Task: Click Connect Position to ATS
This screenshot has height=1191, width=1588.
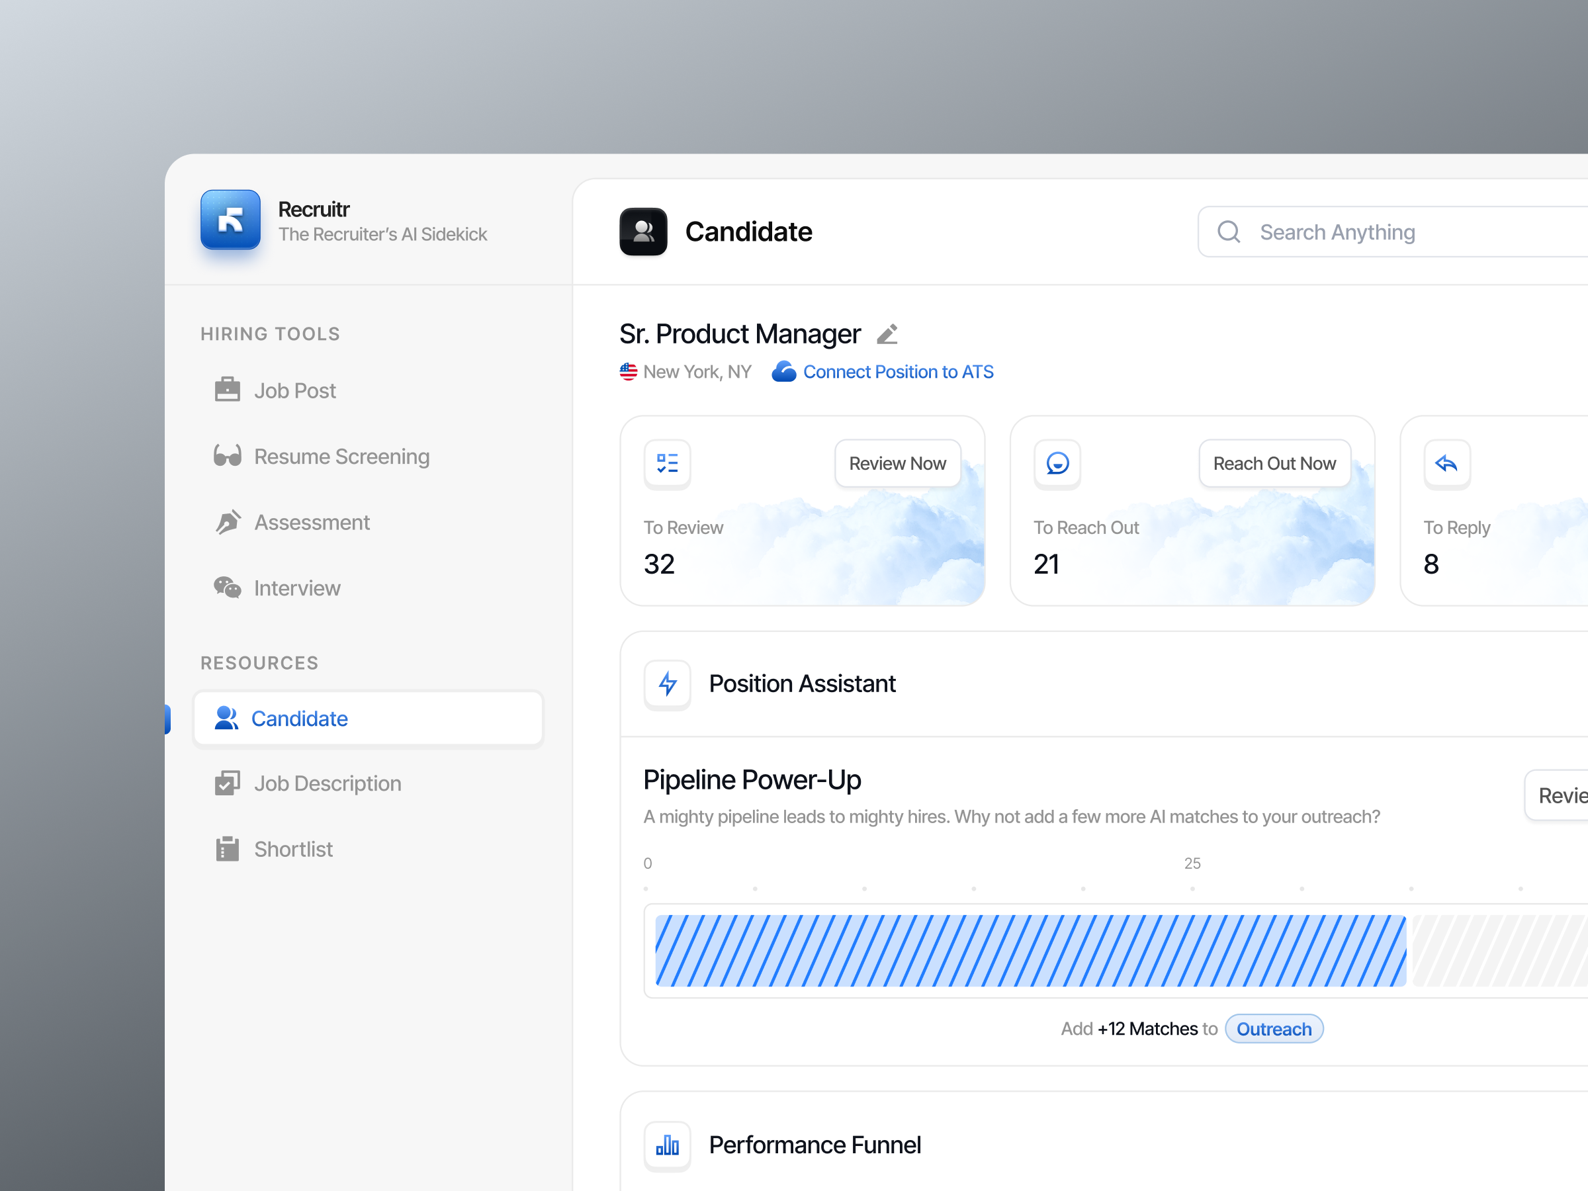Action: [x=897, y=371]
